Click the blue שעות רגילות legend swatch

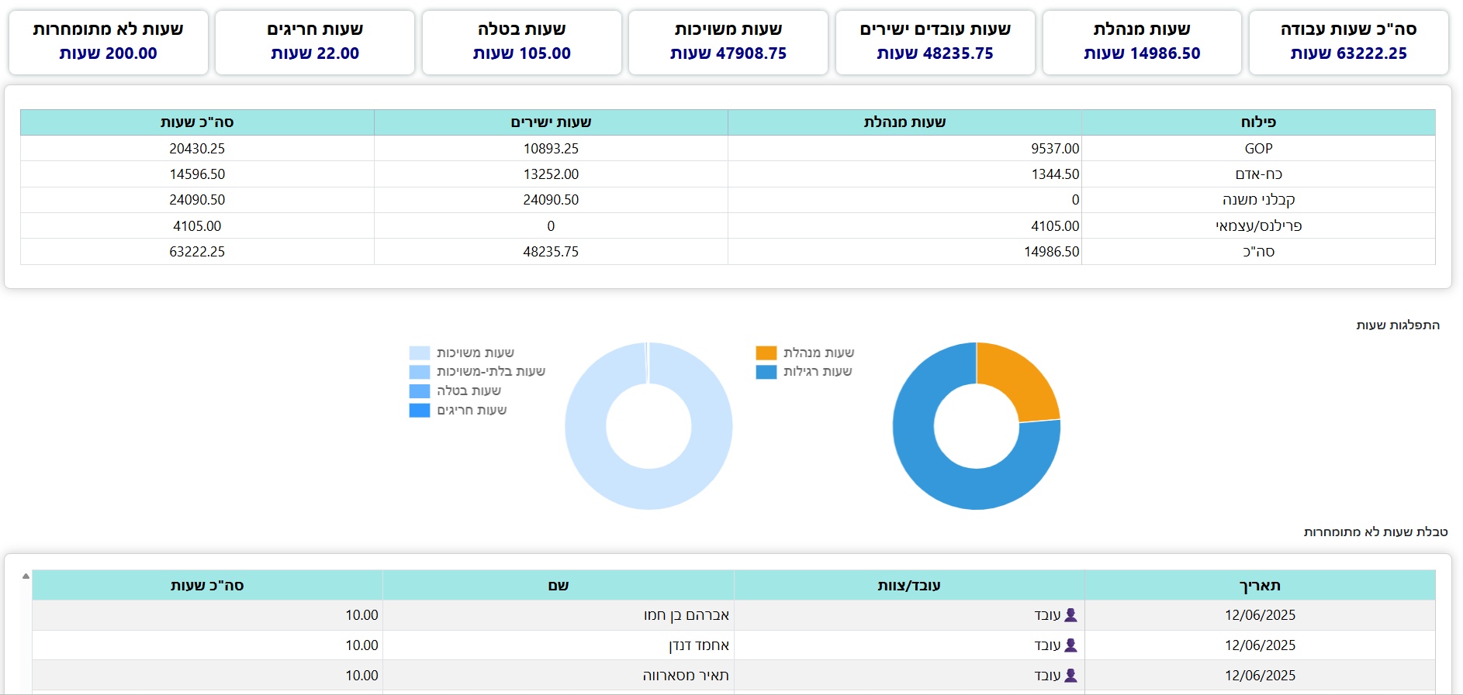(766, 372)
